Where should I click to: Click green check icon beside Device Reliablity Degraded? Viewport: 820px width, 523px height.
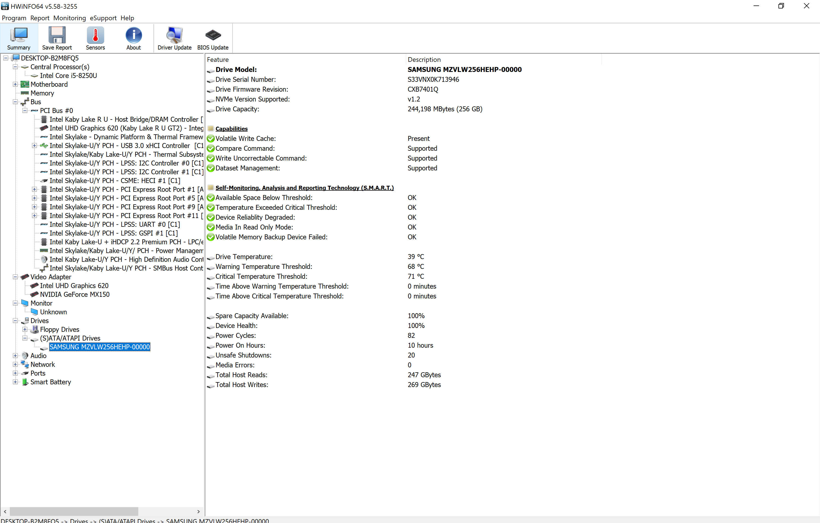click(x=211, y=217)
